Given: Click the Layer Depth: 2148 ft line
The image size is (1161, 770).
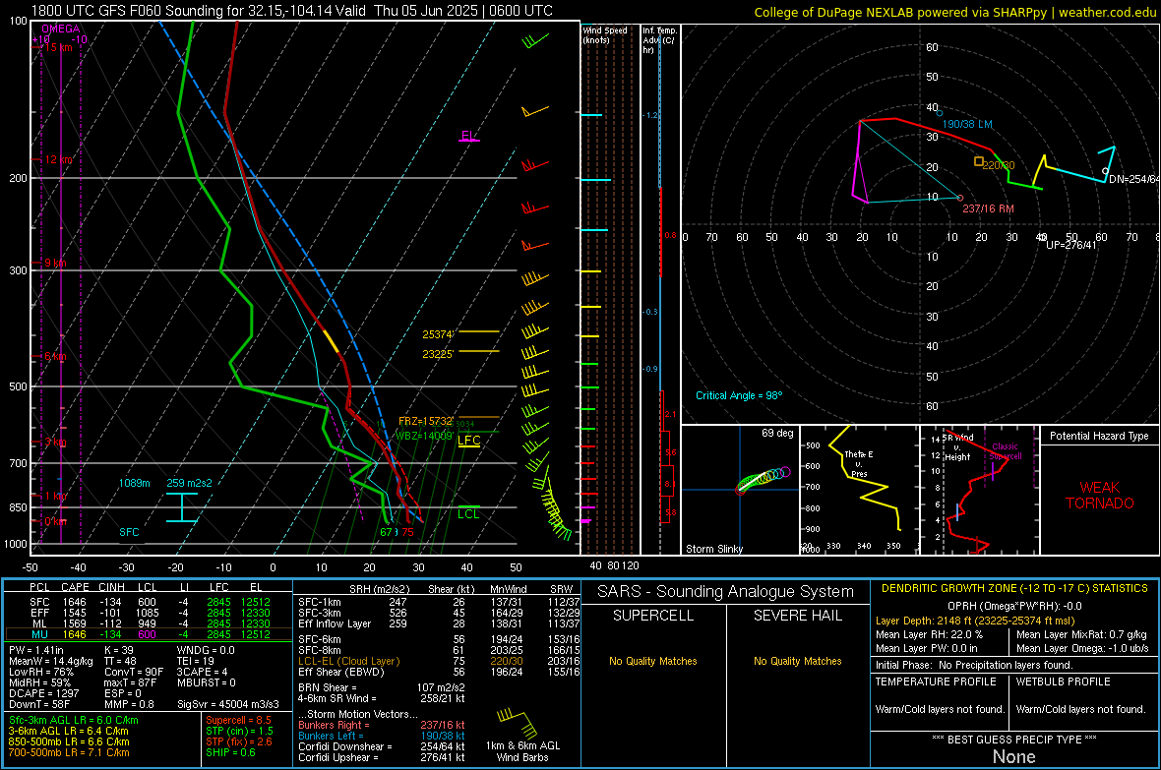Looking at the screenshot, I should click(974, 621).
